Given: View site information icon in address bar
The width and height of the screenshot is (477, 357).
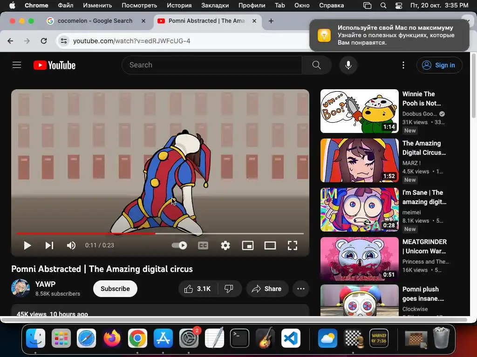Looking at the screenshot, I should 63,41.
